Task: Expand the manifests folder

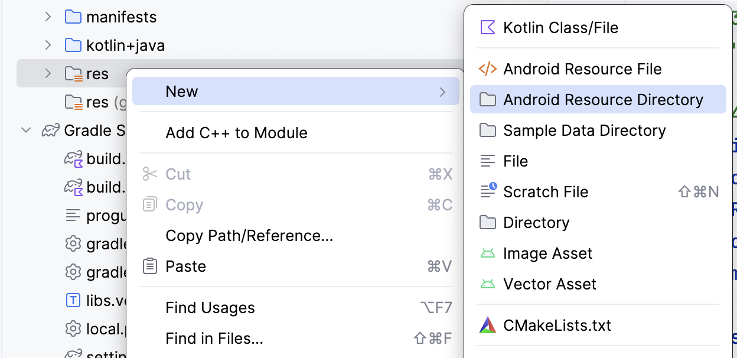Action: coord(47,17)
